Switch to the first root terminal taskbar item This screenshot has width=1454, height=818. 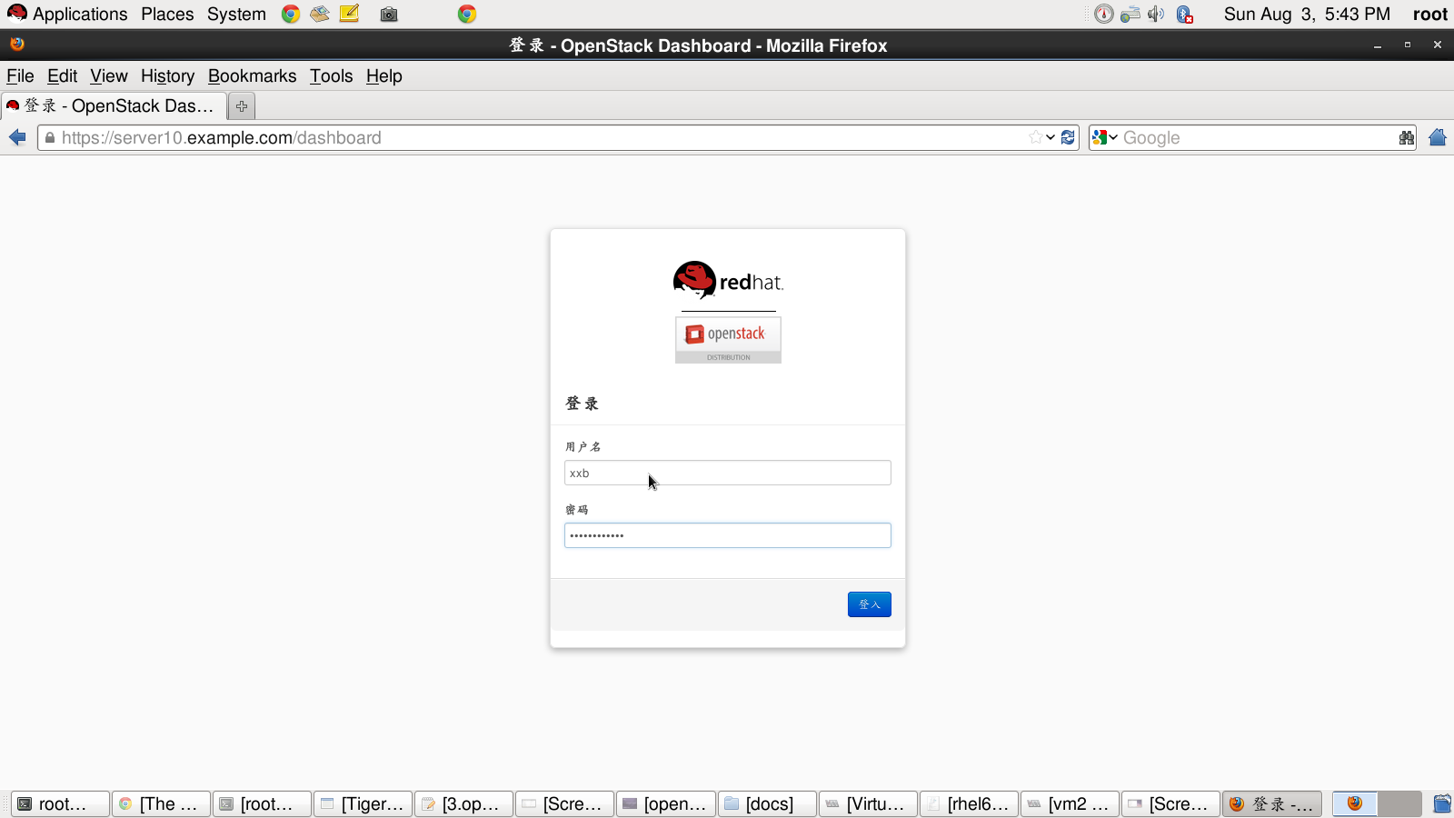(x=60, y=803)
